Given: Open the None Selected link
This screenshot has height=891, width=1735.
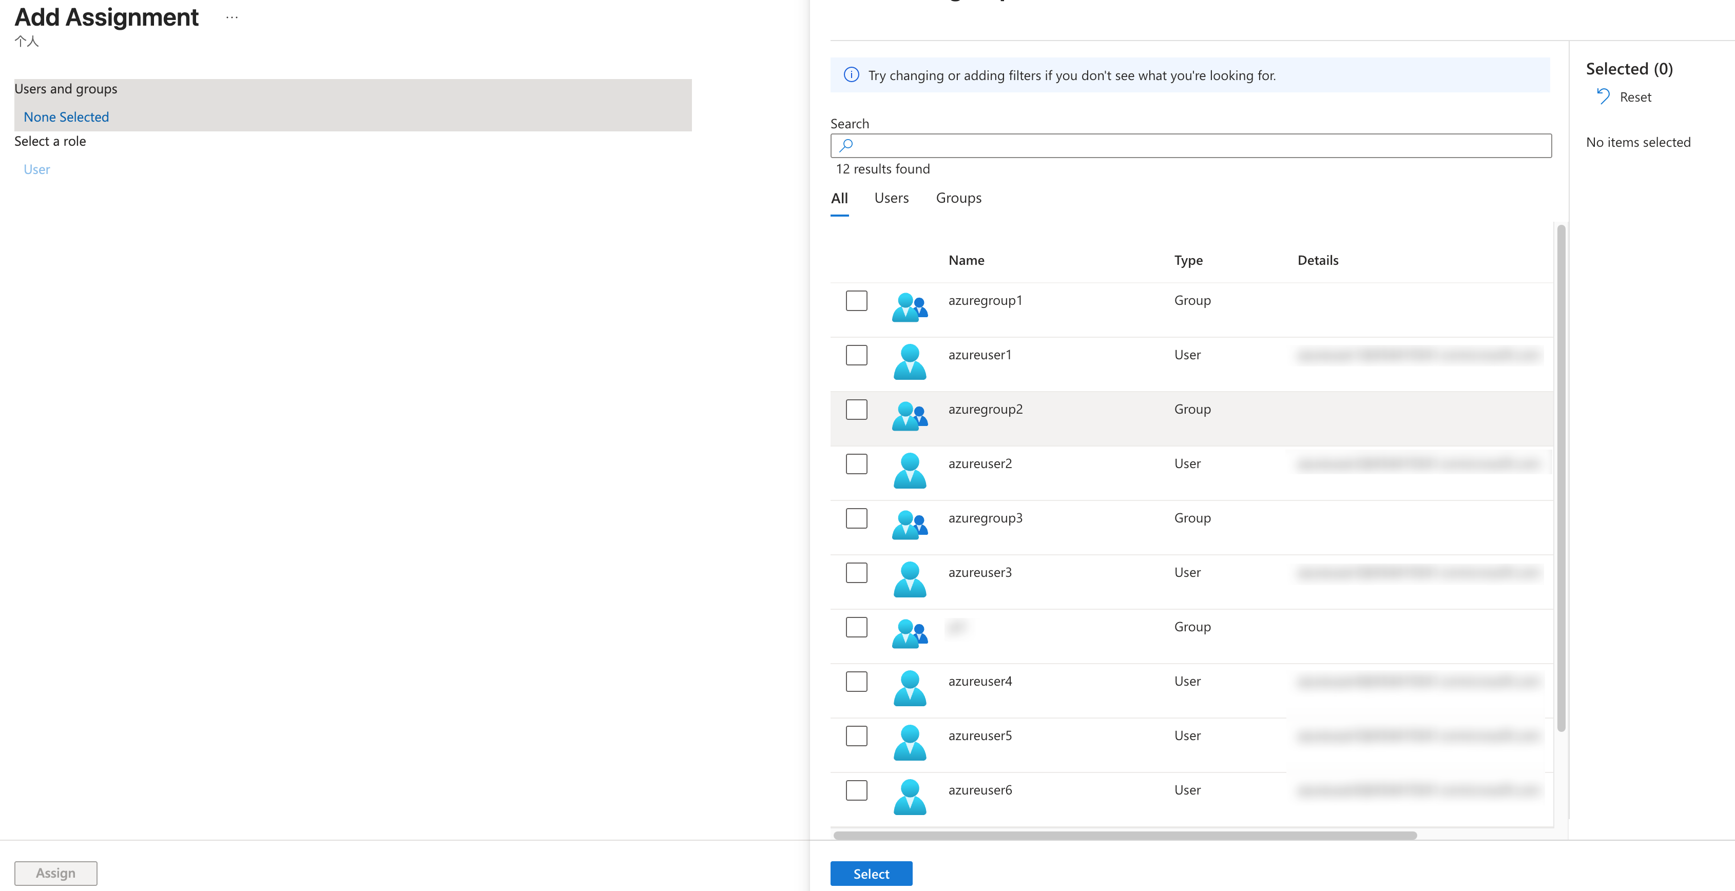Looking at the screenshot, I should pyautogui.click(x=66, y=117).
